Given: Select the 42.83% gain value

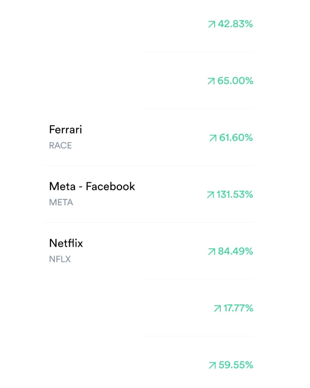Looking at the screenshot, I should (x=235, y=24).
